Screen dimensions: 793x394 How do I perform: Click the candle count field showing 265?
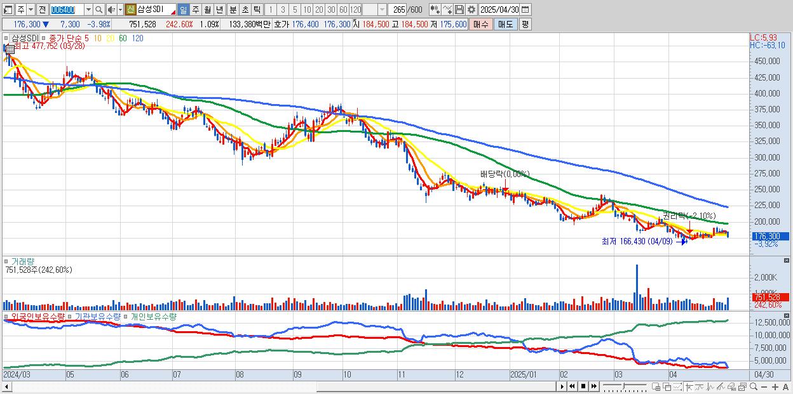click(x=398, y=10)
